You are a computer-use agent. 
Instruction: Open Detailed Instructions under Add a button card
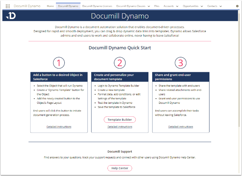(59, 127)
